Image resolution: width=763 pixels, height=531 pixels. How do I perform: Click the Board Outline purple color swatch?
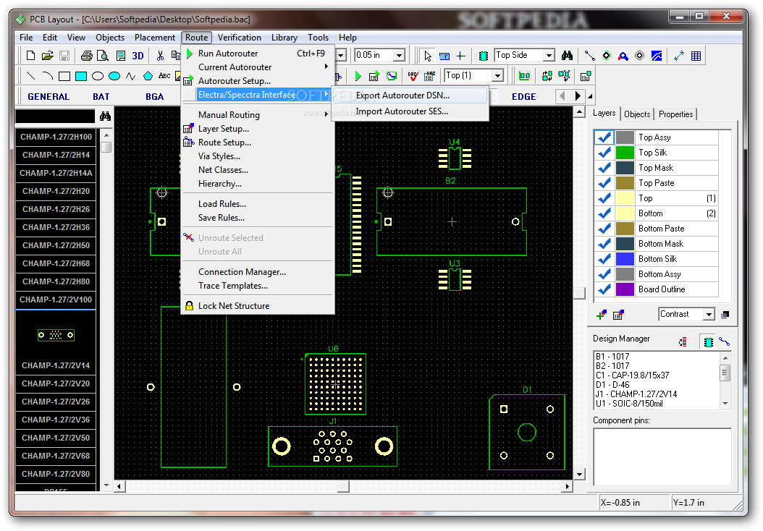625,289
